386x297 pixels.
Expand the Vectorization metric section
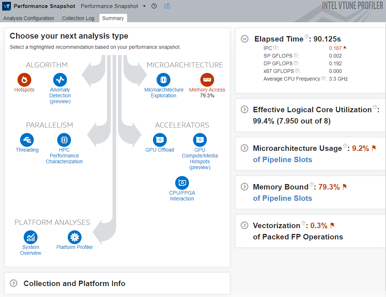245,226
